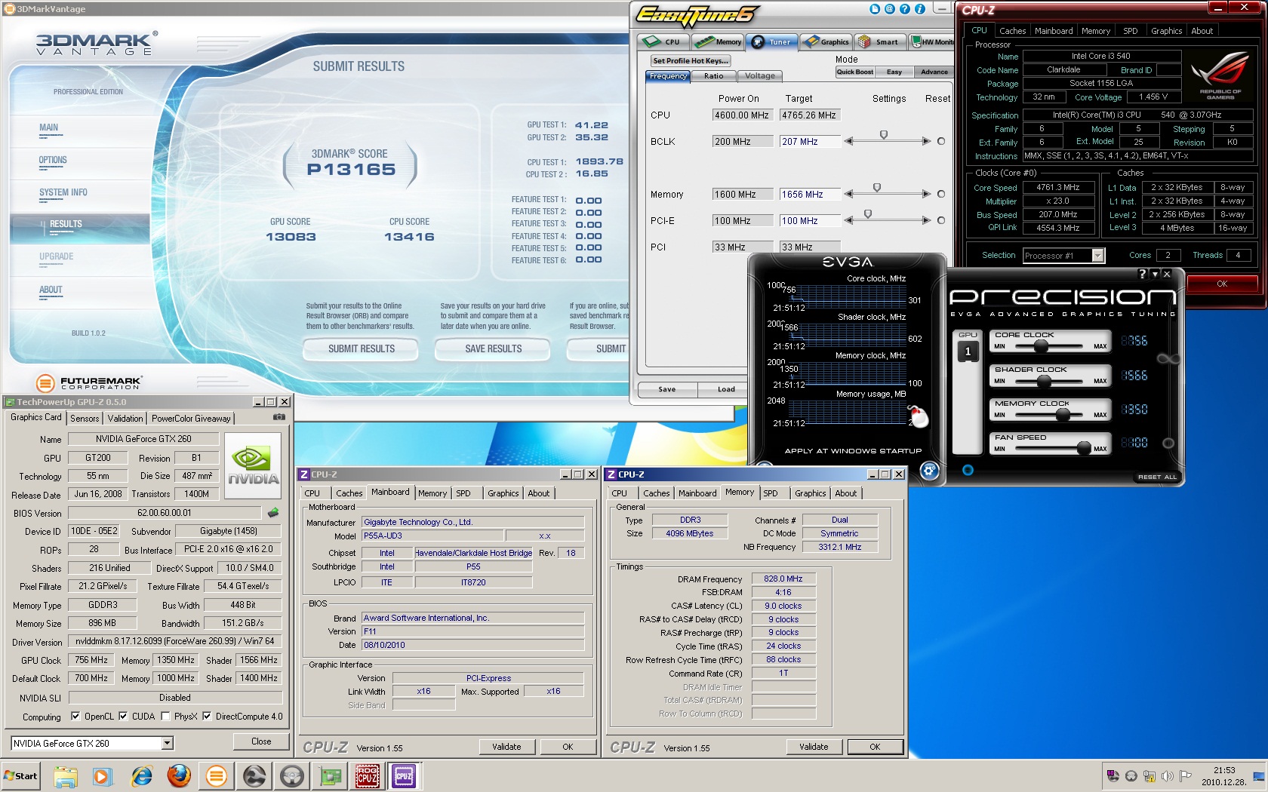
Task: Click Futuremark orange logo in 3DMark
Action: 45,382
